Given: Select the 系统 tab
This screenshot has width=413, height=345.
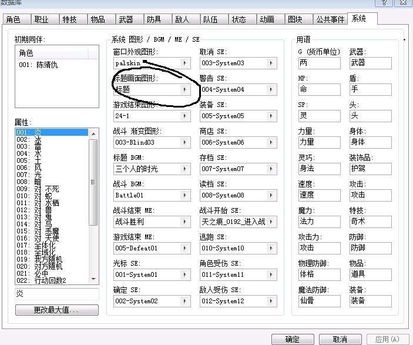Looking at the screenshot, I should pos(362,18).
